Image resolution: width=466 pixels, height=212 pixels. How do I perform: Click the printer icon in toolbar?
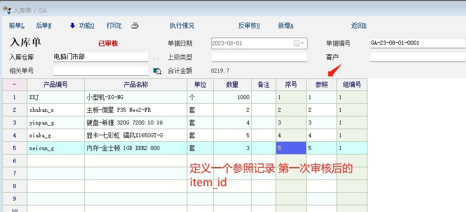coord(135,26)
